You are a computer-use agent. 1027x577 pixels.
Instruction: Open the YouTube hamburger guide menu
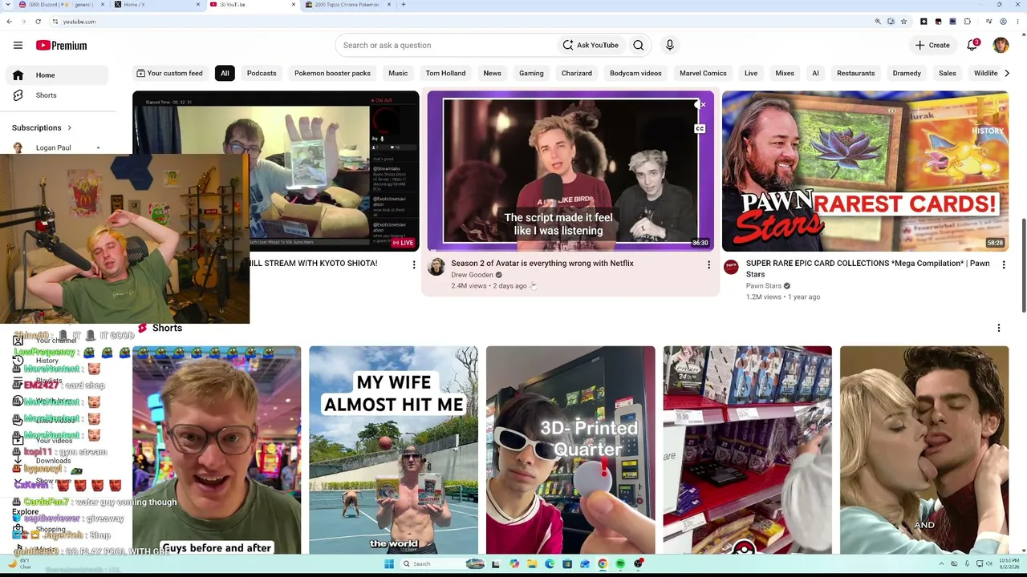[x=18, y=46]
